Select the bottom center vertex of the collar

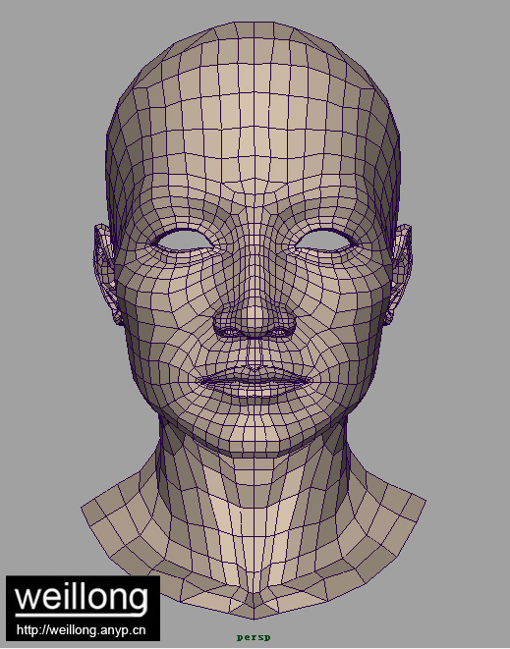click(254, 620)
